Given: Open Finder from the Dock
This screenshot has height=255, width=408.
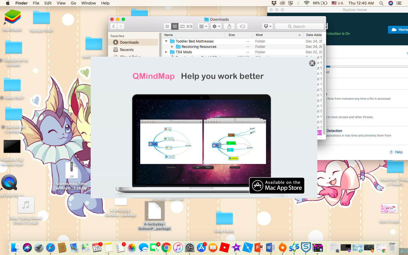Looking at the screenshot, I should click(x=16, y=248).
